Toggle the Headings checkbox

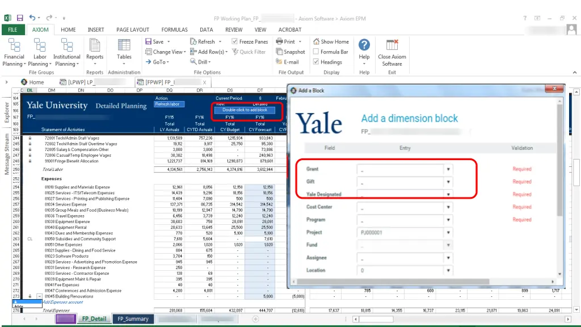point(316,62)
